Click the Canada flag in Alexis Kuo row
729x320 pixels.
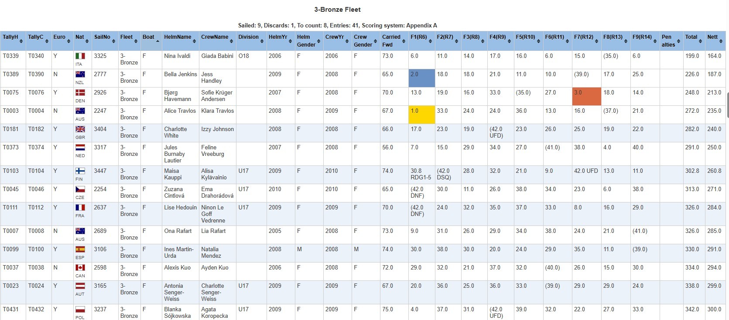coord(80,268)
